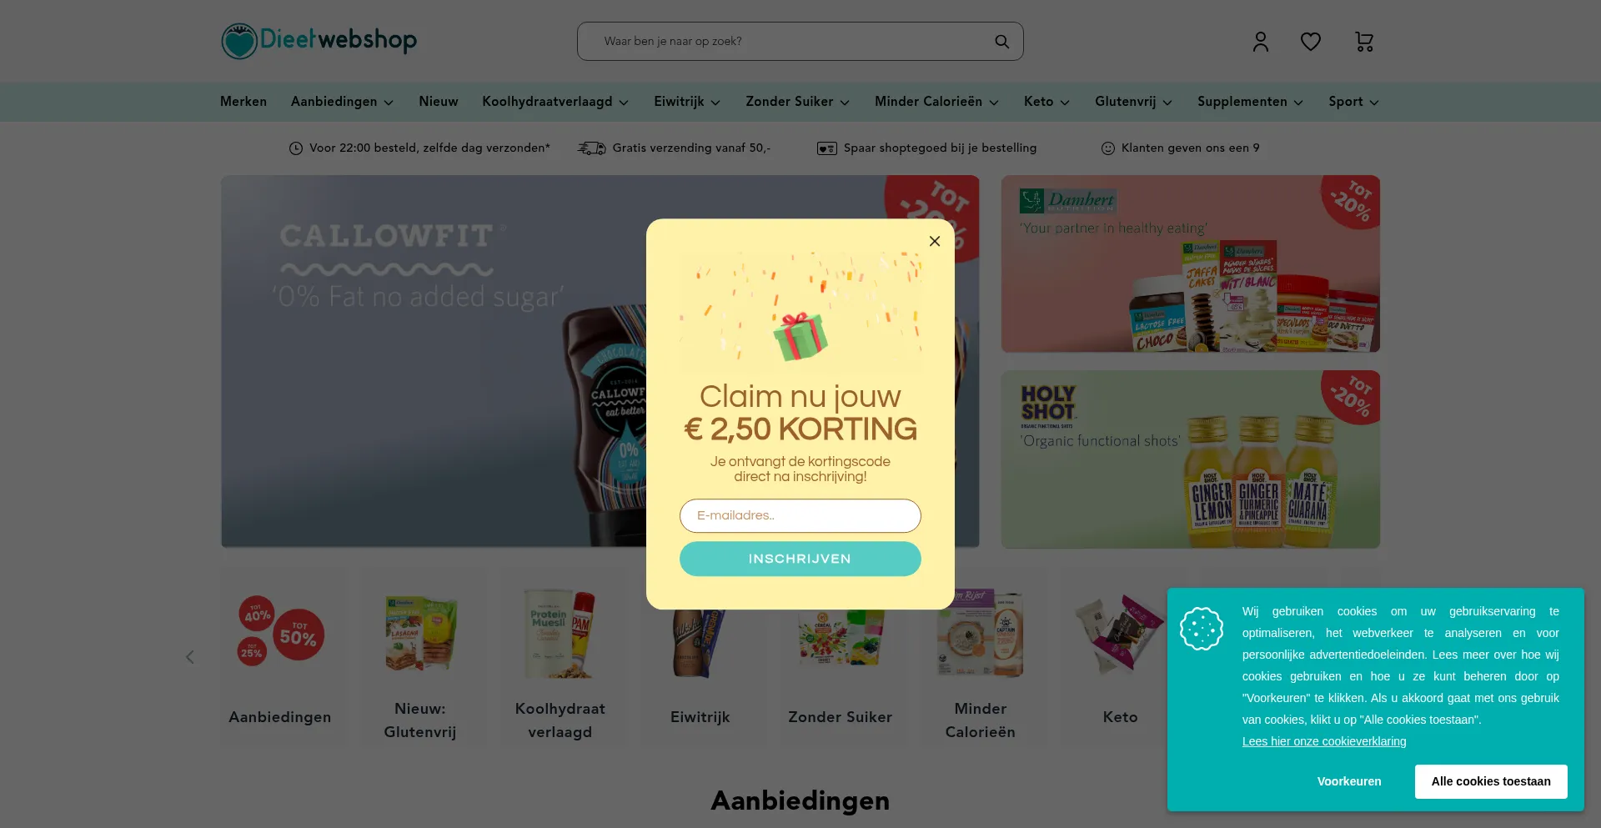Focus the E-mailadres input field
The height and width of the screenshot is (828, 1601).
click(800, 516)
